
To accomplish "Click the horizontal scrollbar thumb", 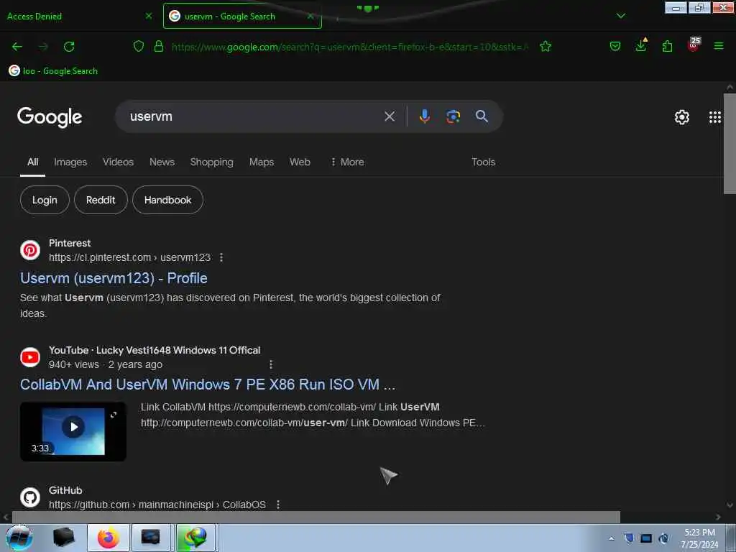I will 316,517.
